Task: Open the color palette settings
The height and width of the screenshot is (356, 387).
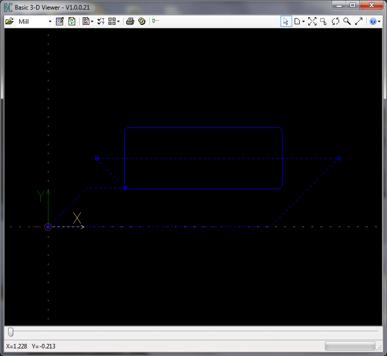Action: (142, 21)
